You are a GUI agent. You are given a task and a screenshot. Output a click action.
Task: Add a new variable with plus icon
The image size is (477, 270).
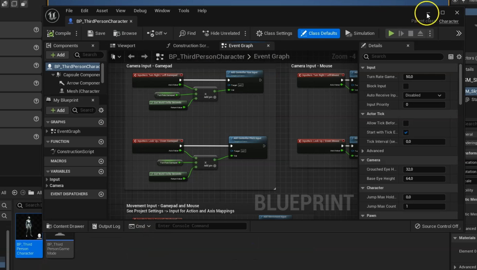click(x=101, y=172)
